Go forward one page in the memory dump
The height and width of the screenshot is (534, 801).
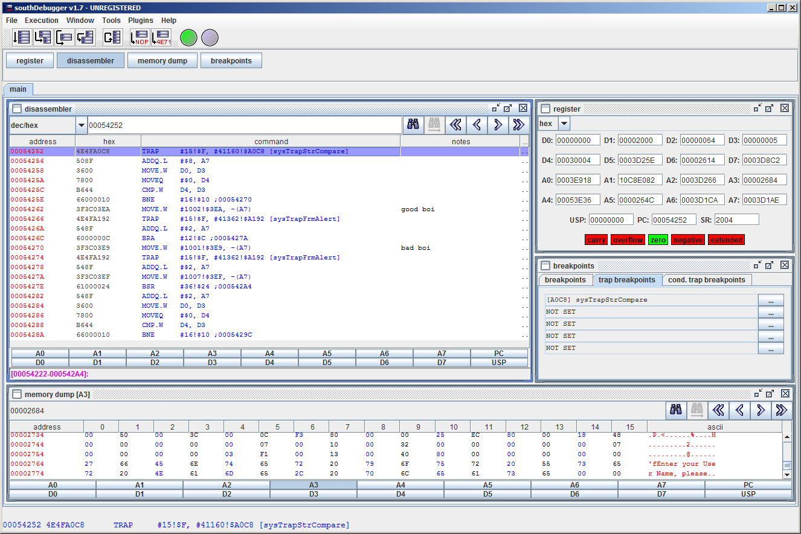[x=761, y=410]
